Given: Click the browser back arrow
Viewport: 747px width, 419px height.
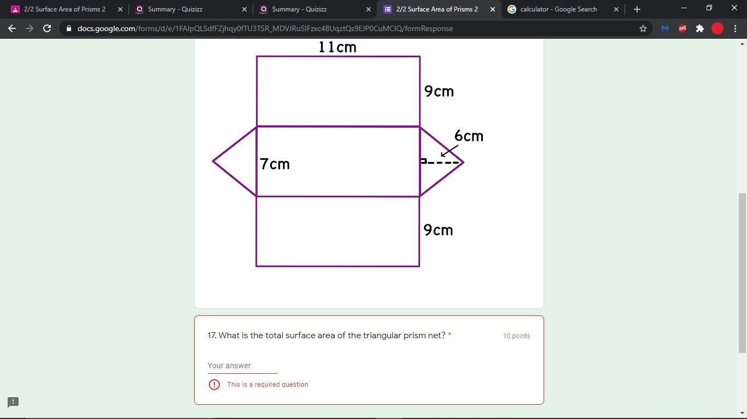Looking at the screenshot, I should coord(12,28).
